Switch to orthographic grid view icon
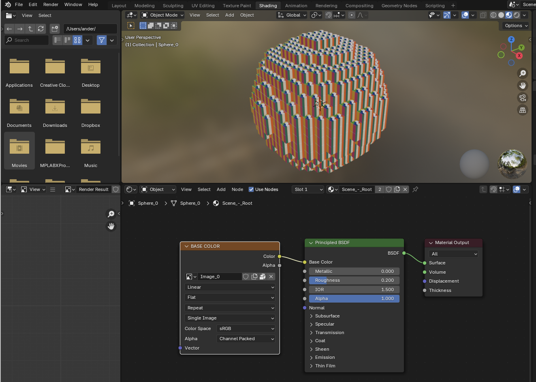 (523, 110)
